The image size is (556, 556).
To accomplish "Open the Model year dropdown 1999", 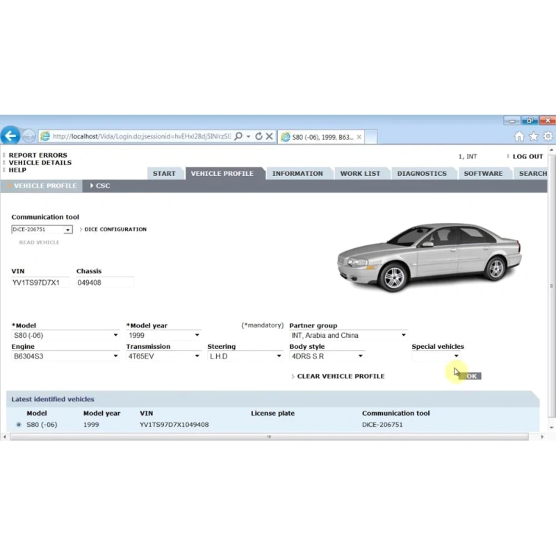I will tap(164, 336).
